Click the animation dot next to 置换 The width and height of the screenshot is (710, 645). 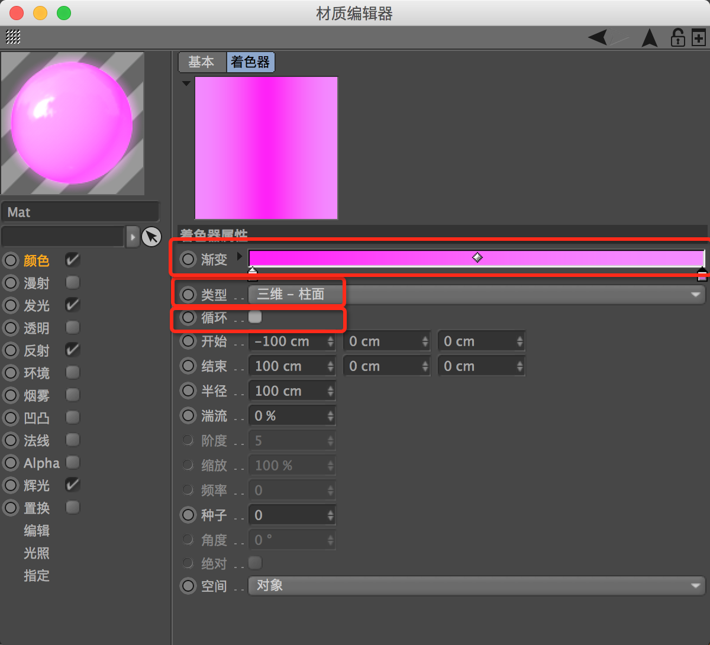pos(11,508)
